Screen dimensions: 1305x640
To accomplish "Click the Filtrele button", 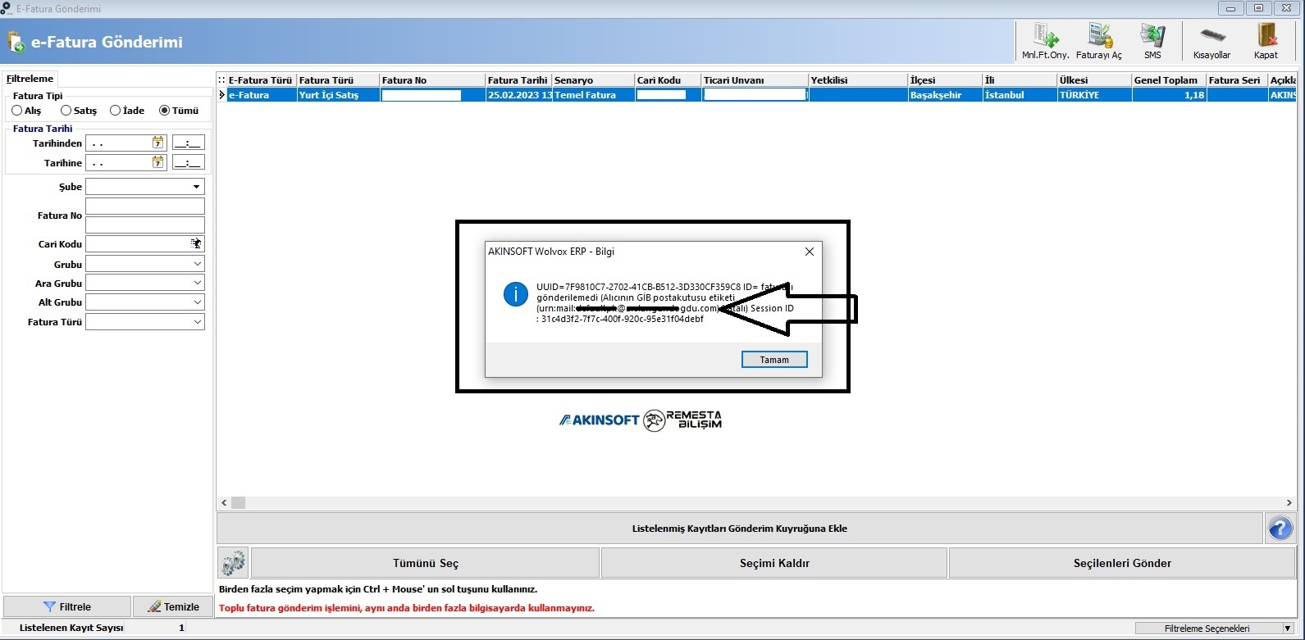I will click(67, 606).
